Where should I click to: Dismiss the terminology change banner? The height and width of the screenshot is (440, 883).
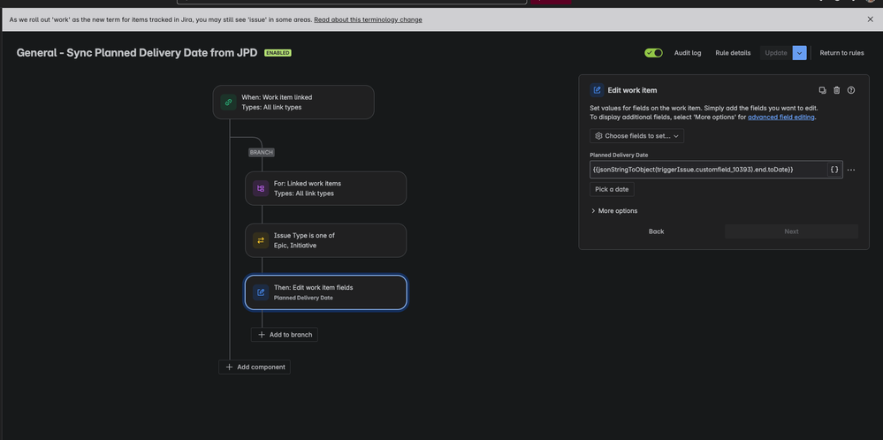pyautogui.click(x=870, y=19)
